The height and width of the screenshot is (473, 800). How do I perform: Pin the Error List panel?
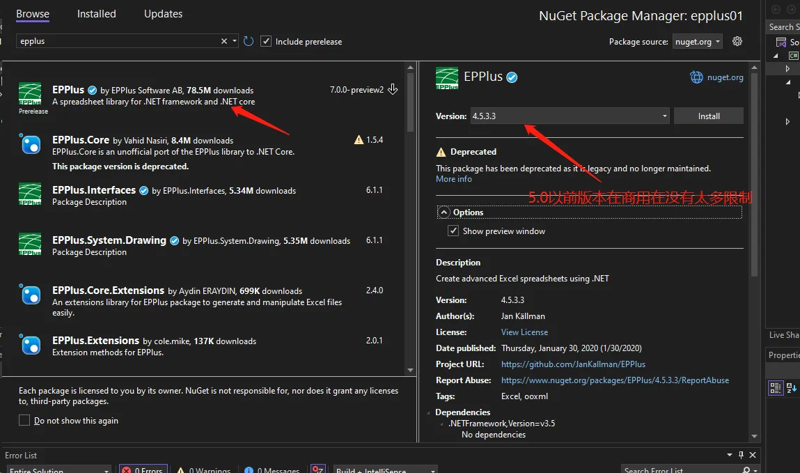tap(742, 455)
